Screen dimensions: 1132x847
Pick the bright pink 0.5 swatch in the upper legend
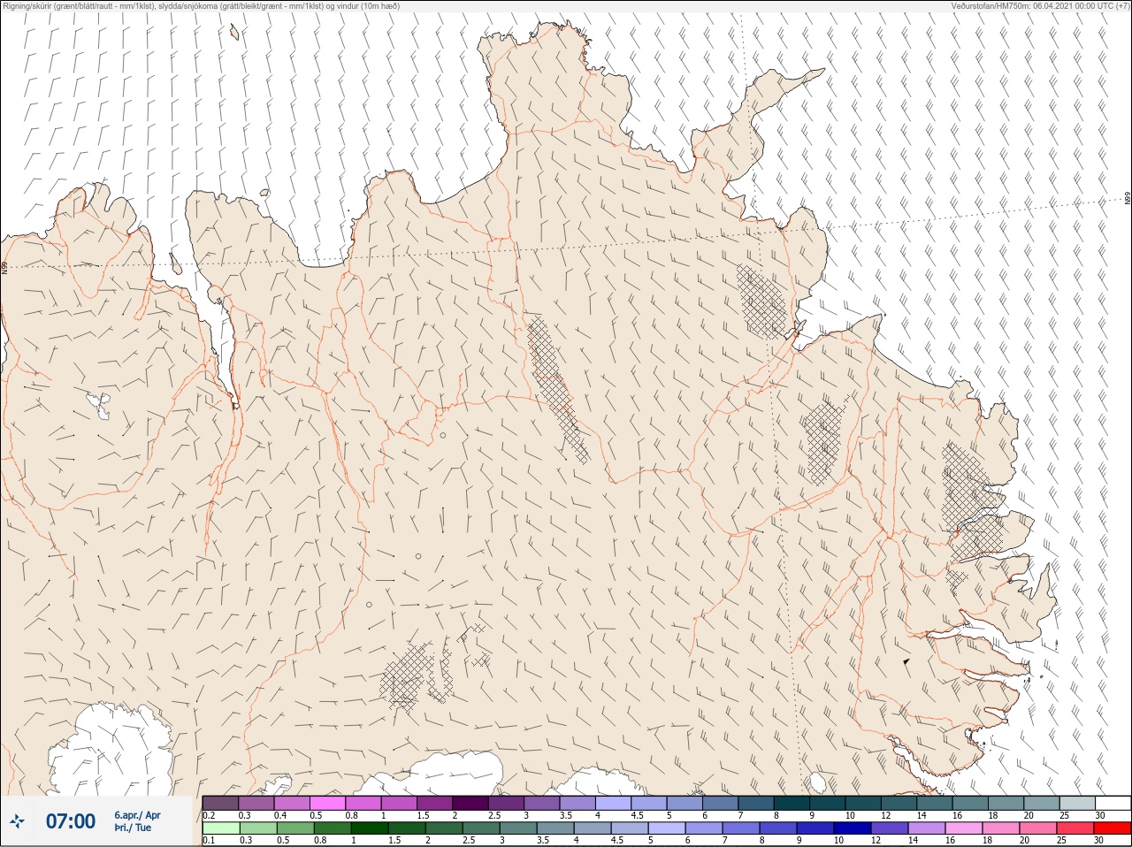click(x=327, y=803)
